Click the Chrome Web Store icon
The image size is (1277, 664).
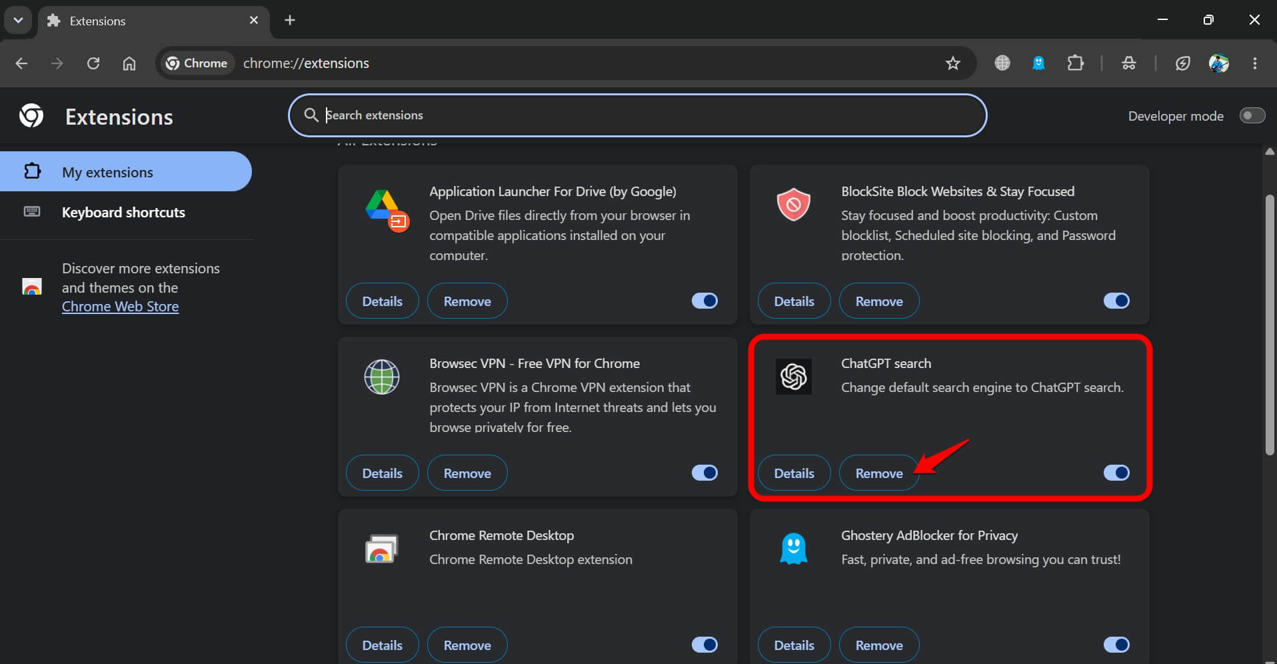32,287
